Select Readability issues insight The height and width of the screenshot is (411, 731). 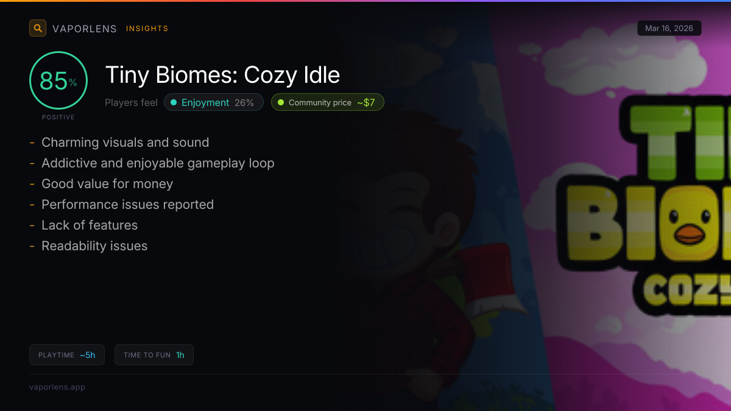(94, 246)
